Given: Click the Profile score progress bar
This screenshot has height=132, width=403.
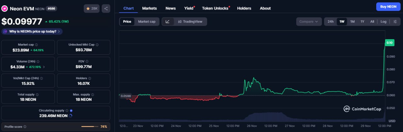Looking at the screenshot, I should click(90, 127).
